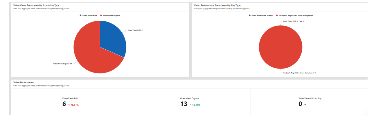Screen dimensions: 385x119
Task: Click the flat trend arrow next to 0
Action: 305,105
